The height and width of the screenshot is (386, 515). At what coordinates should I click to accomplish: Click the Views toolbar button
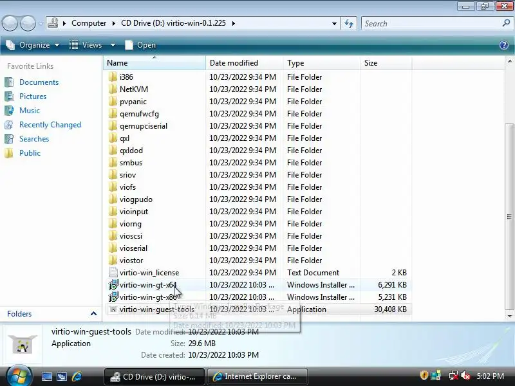86,45
